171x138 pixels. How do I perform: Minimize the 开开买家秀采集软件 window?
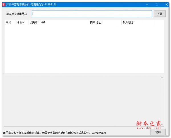coord(147,5)
